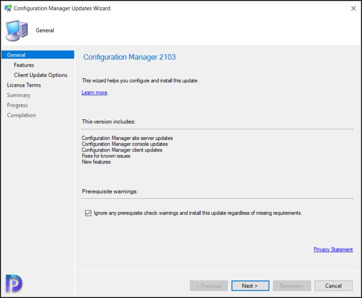Uncheck Ignore any prerequisite check warnings checkbox

coord(88,213)
